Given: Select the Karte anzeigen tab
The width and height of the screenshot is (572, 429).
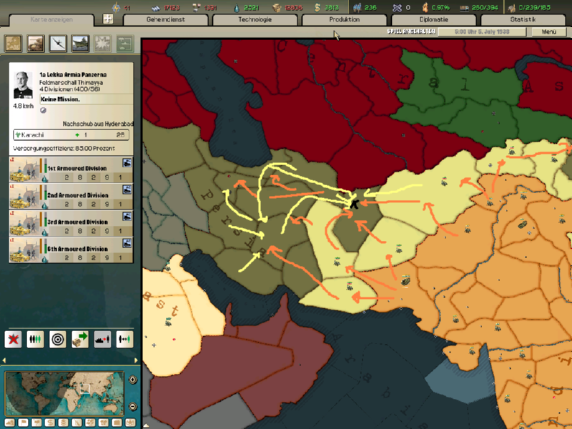Looking at the screenshot, I should [51, 20].
